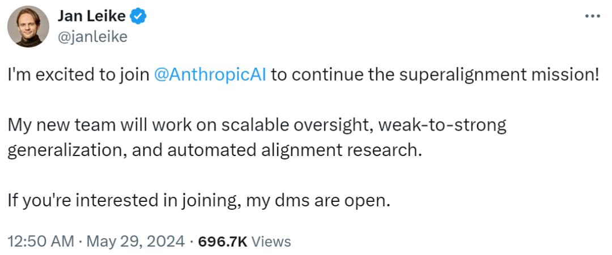
Task: Click the 696.7K view count
Action: click(222, 241)
